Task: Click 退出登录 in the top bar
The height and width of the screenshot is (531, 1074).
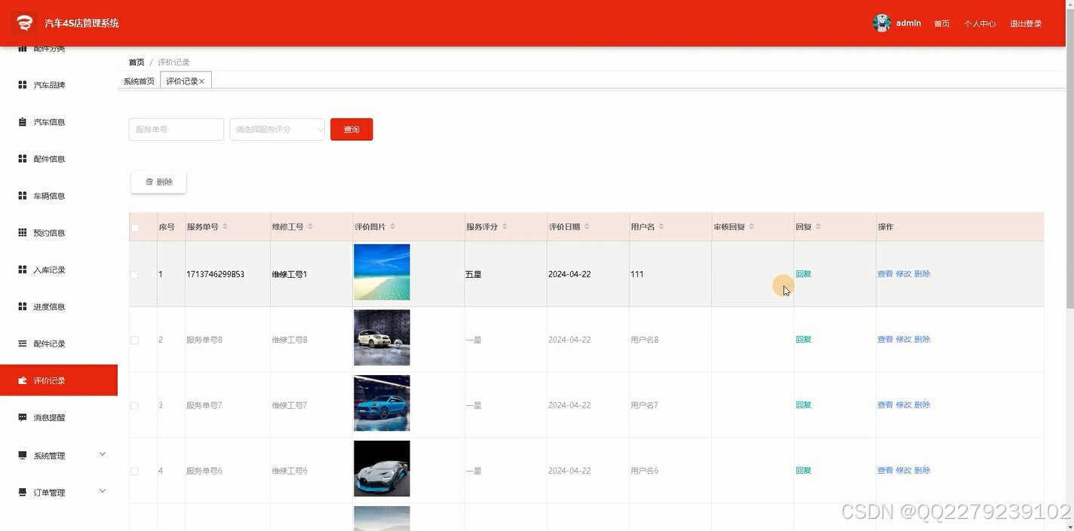Action: (x=1026, y=23)
